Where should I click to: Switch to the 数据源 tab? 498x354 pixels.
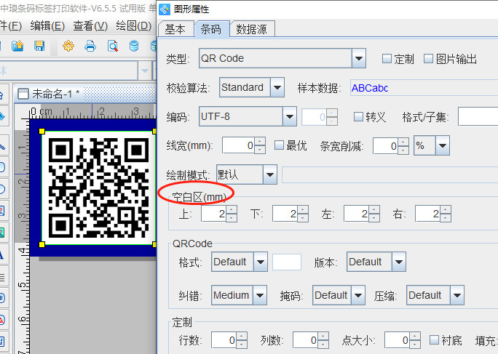click(250, 29)
